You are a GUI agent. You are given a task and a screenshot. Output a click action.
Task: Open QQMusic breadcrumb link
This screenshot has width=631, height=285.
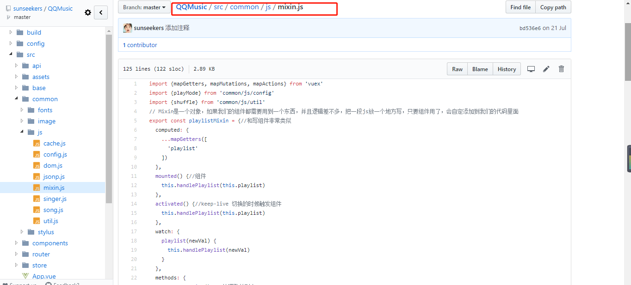click(x=192, y=7)
